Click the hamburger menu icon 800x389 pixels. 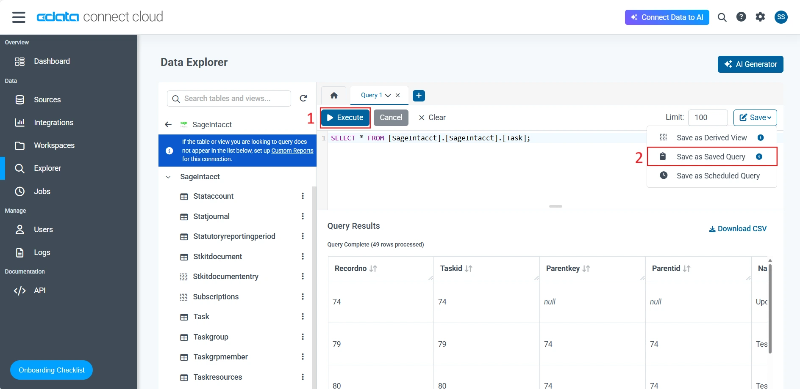tap(19, 17)
